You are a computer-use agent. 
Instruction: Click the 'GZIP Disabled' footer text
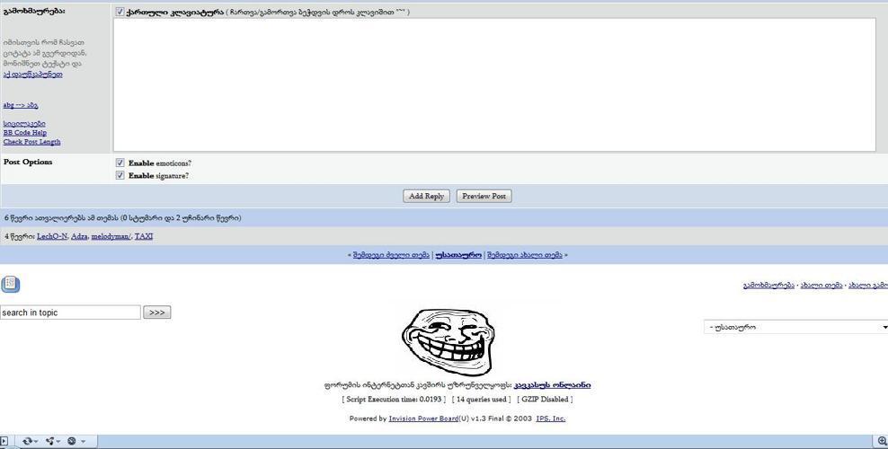tap(545, 400)
